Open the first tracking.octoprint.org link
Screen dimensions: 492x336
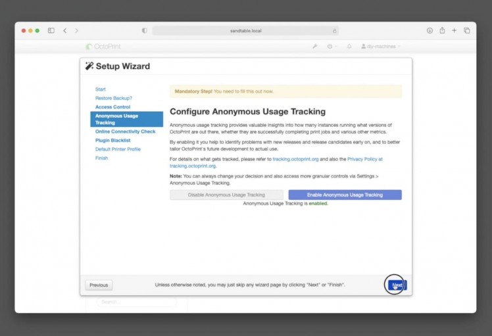coord(295,159)
